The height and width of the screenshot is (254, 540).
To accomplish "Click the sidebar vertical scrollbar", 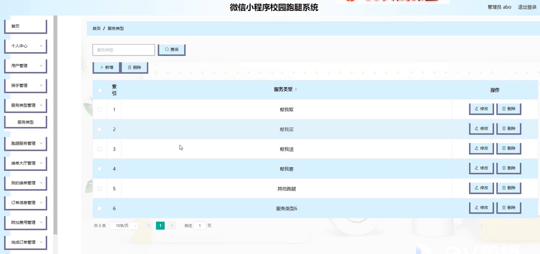I will pyautogui.click(x=56, y=125).
